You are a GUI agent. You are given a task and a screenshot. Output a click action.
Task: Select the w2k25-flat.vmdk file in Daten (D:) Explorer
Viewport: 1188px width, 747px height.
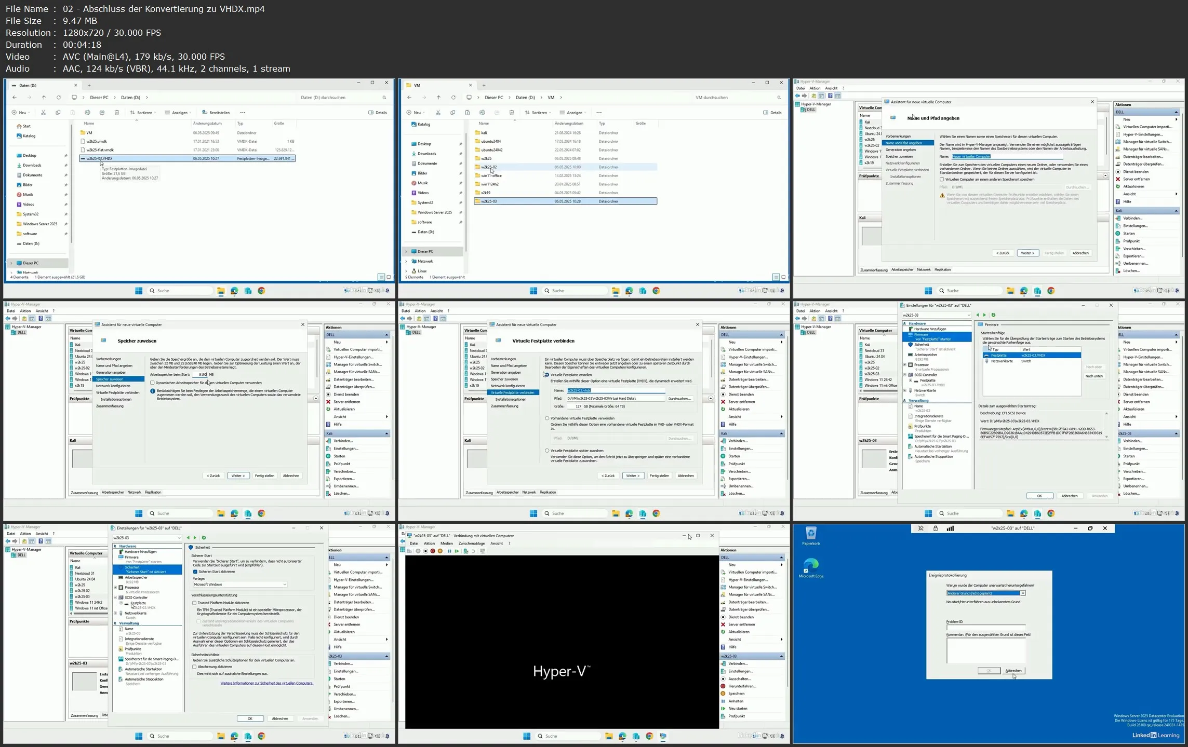click(x=100, y=150)
